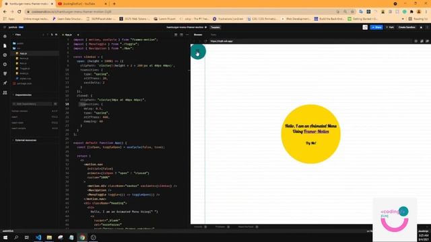The image size is (431, 242).
Task: Click the sandbox title hamburger-menu-framer-motion
Action: tap(185, 27)
